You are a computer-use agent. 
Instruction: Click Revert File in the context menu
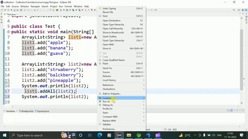[x=121, y=12]
